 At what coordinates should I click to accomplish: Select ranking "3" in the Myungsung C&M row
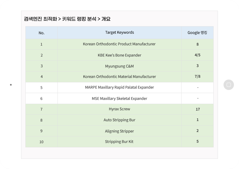click(198, 66)
